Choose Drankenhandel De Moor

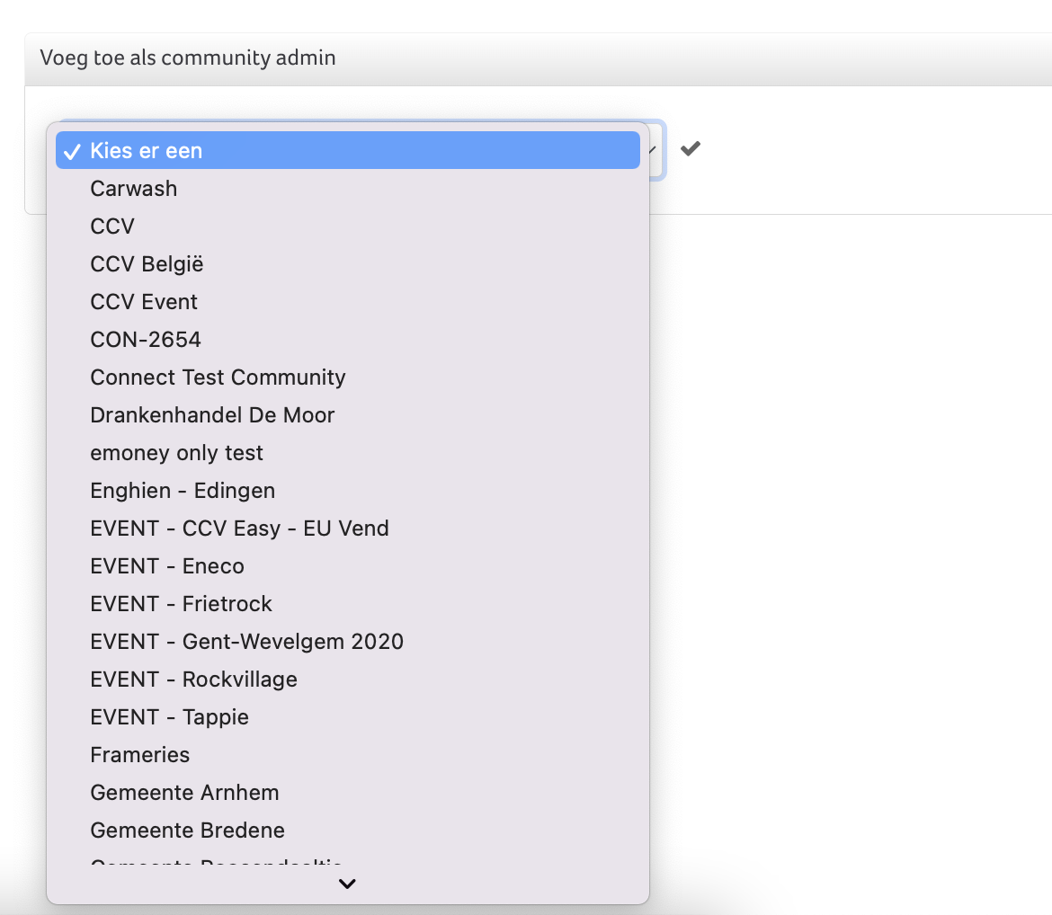[x=348, y=414]
